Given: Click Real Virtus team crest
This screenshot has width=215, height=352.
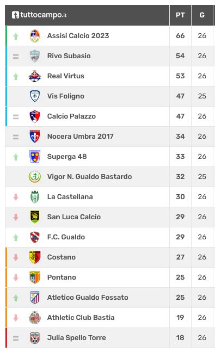Looking at the screenshot, I should tap(35, 76).
